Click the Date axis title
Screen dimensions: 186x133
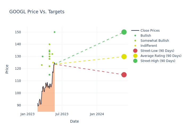click(74, 121)
